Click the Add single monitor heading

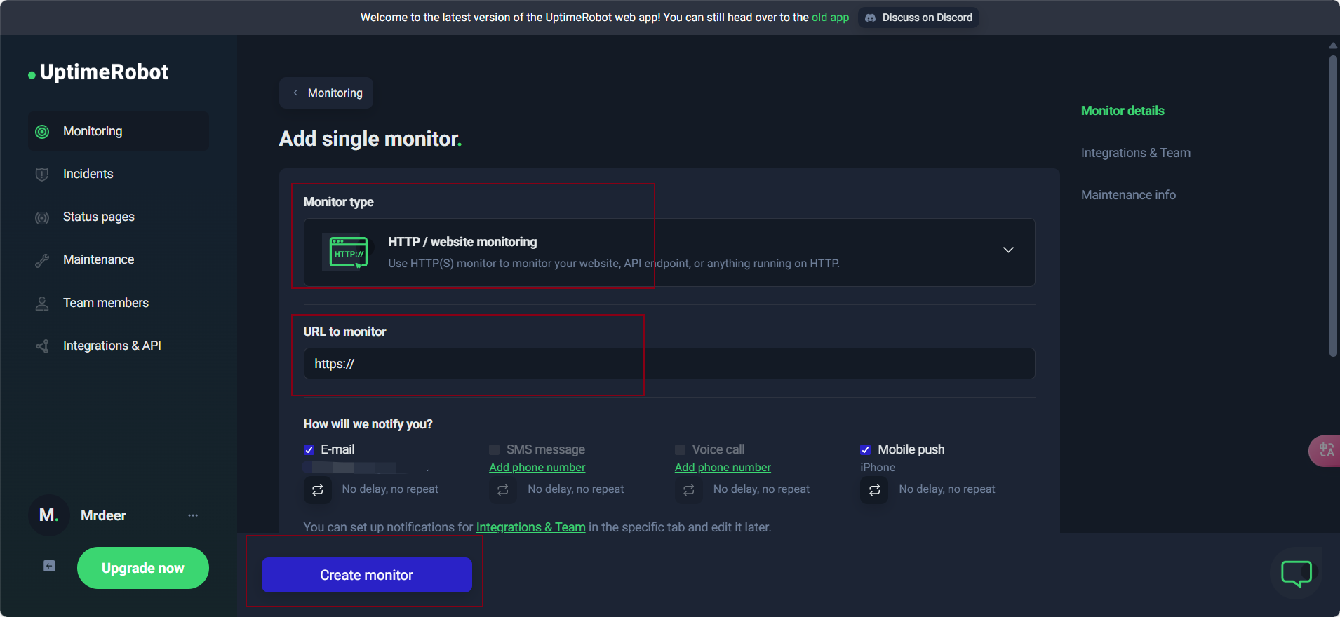point(370,139)
